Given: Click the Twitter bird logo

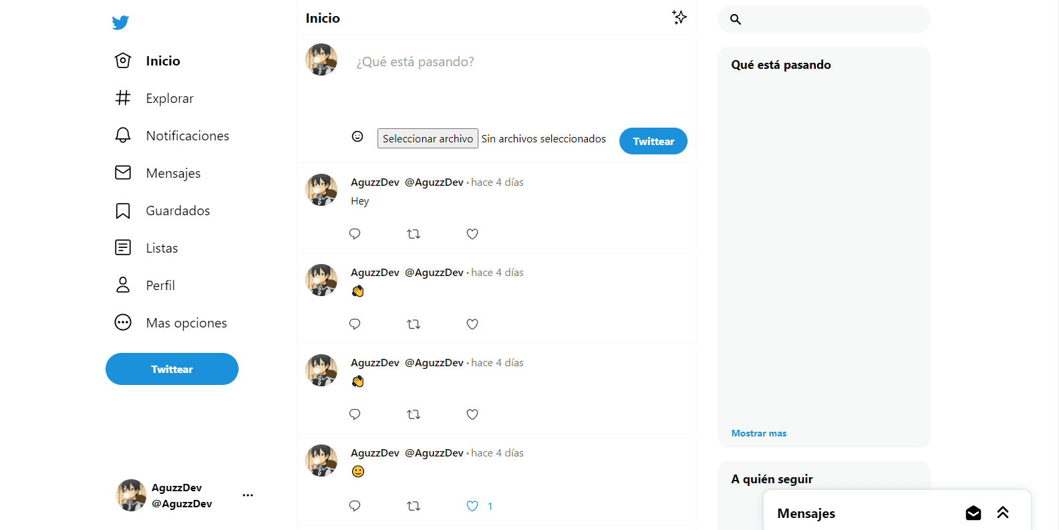Looking at the screenshot, I should click(120, 23).
